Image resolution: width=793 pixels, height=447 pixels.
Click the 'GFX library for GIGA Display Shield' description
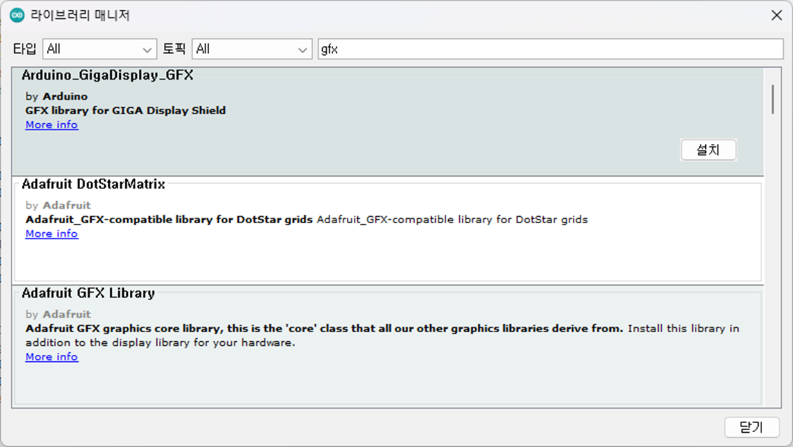(x=126, y=110)
